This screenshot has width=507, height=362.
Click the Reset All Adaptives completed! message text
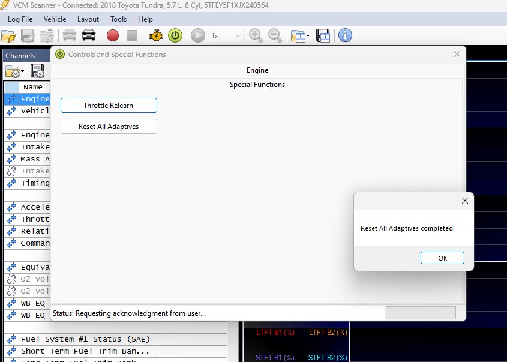pos(408,228)
